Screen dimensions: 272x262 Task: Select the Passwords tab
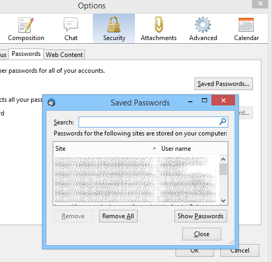pos(26,54)
